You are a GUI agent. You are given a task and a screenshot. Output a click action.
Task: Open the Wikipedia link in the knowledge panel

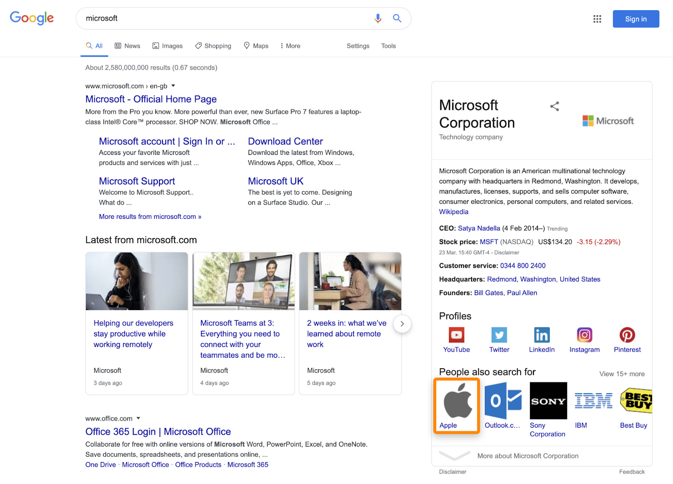[x=453, y=212]
